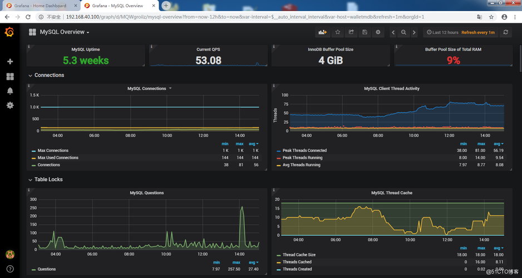The image size is (522, 278).
Task: Toggle the Threads Cached legend series
Action: [x=297, y=262]
